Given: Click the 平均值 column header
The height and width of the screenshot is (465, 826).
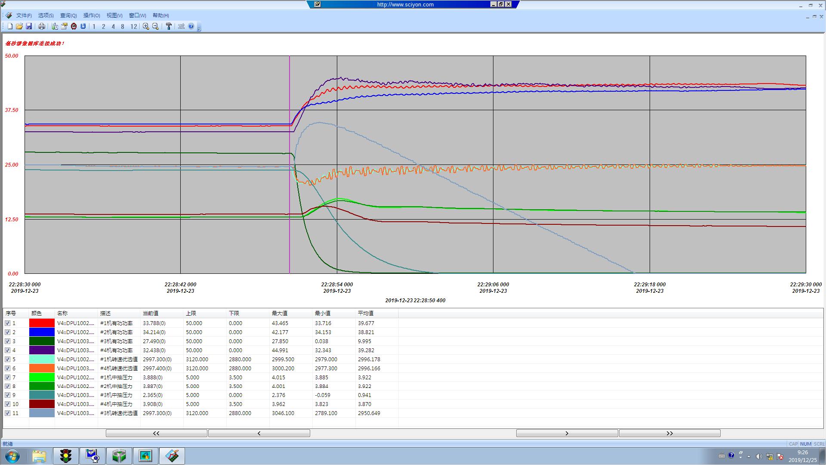Looking at the screenshot, I should point(377,313).
